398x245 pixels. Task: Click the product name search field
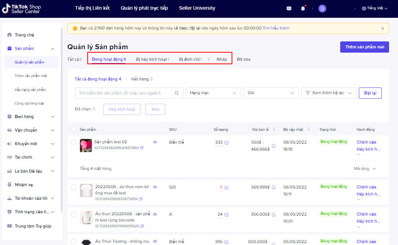click(x=124, y=93)
